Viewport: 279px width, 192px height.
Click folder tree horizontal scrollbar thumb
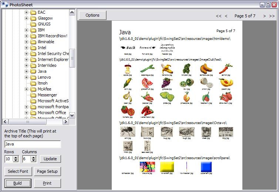28,122
